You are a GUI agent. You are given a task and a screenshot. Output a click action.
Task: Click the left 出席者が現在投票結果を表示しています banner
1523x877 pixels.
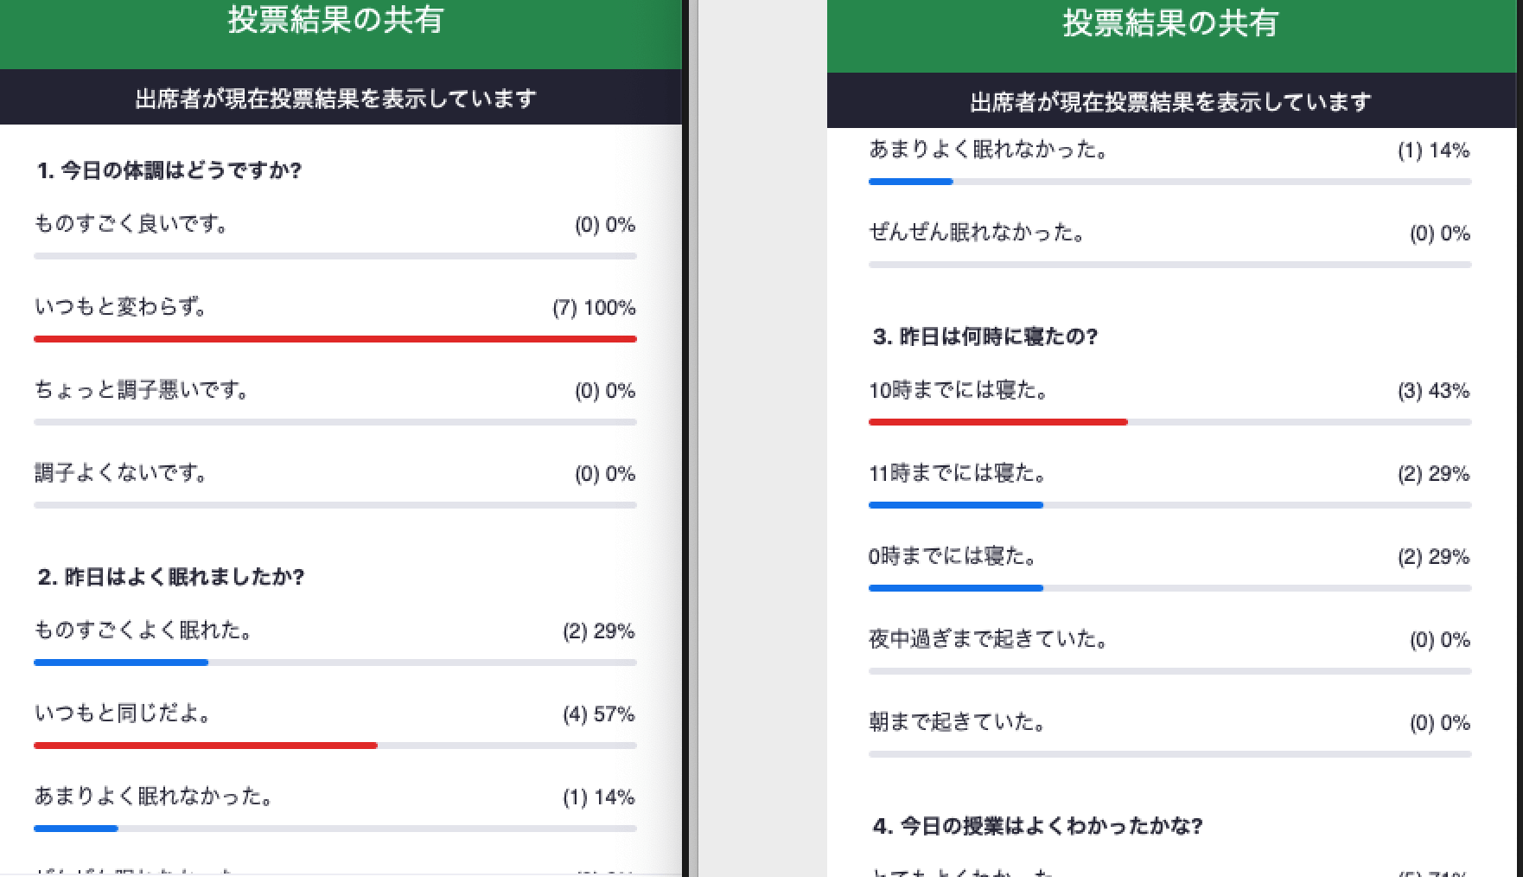click(335, 99)
